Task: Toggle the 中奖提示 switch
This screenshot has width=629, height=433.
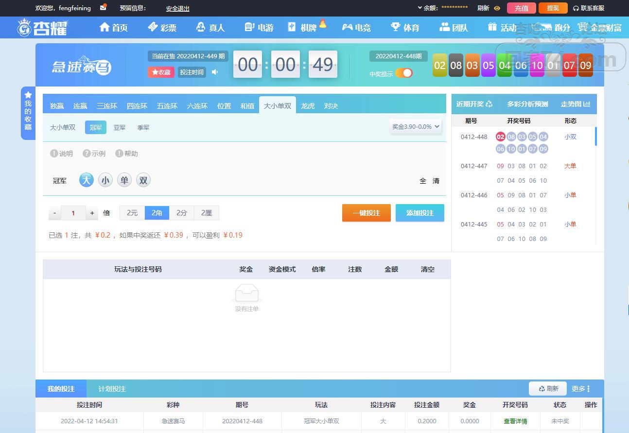Action: (x=404, y=73)
